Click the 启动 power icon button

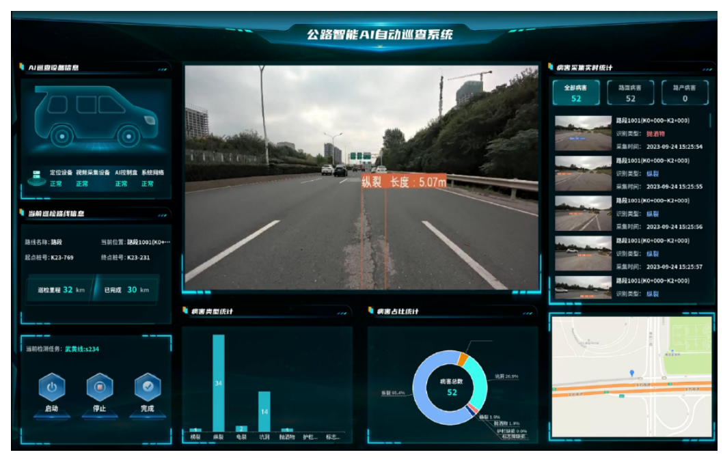(52, 388)
